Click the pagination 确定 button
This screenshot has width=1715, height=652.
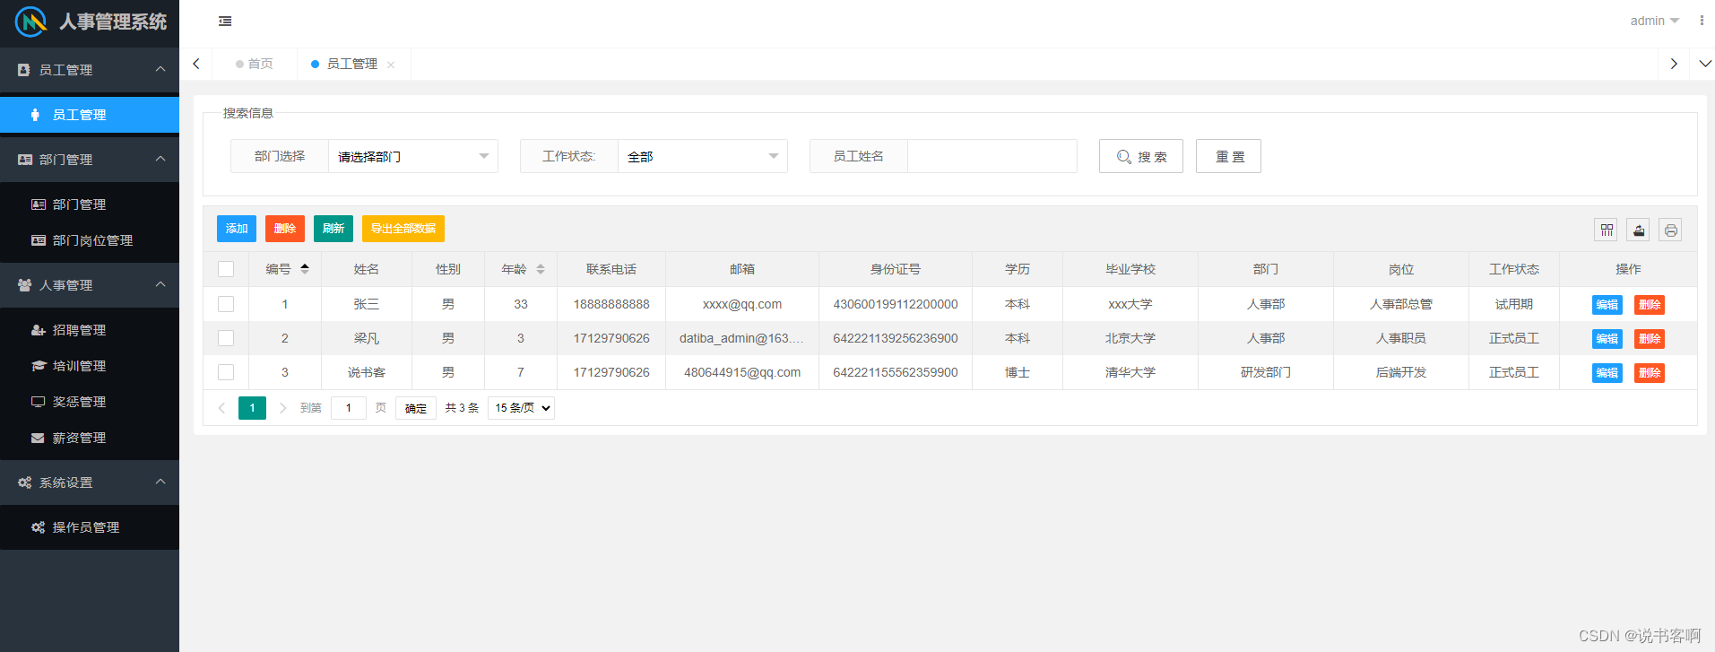416,408
